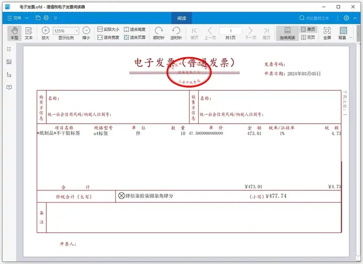Click the magnifier search icon
The image size is (363, 264).
click(x=302, y=18)
